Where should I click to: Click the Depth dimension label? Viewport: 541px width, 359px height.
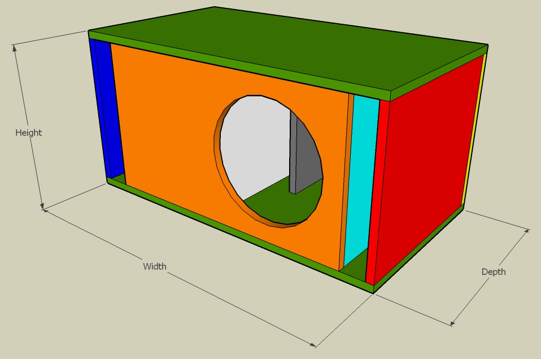493,272
